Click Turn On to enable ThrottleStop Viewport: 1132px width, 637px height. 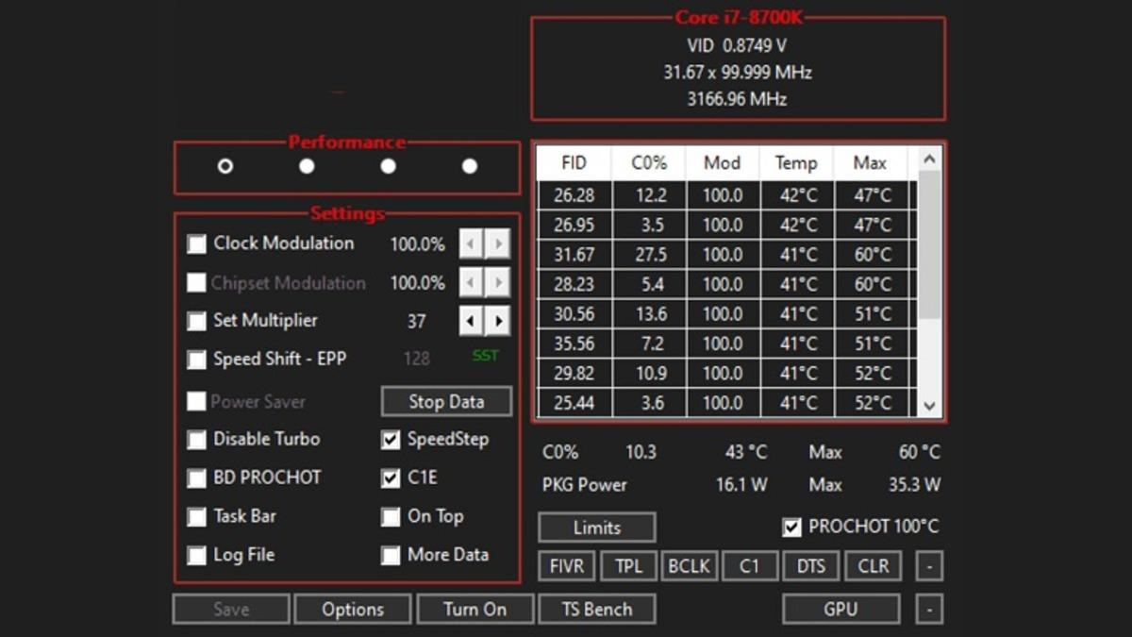[474, 609]
